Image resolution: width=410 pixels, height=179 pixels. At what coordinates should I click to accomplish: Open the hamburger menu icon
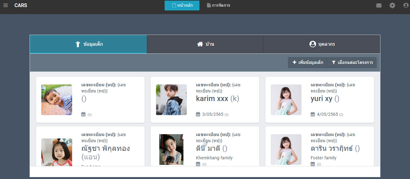point(6,5)
